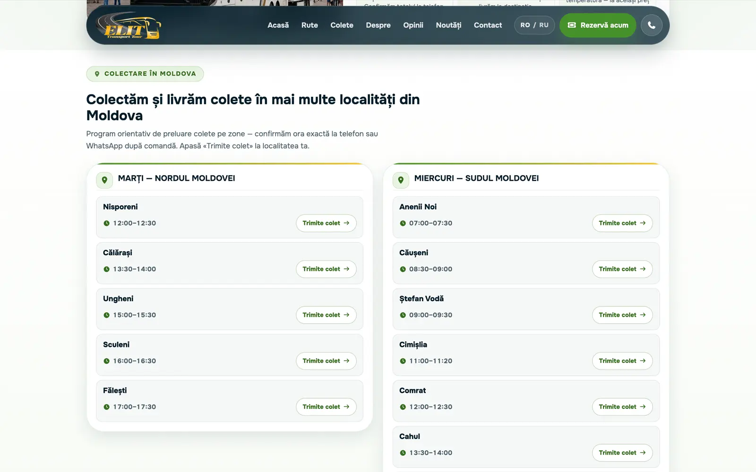Switch language to RU

[544, 25]
